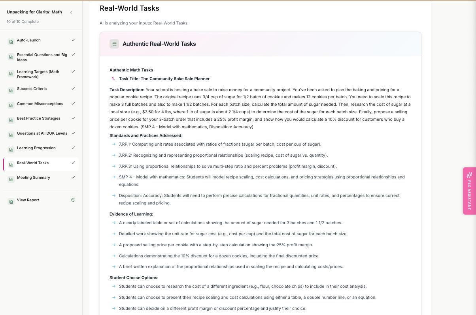Click the View Report document icon
Image resolution: width=476 pixels, height=315 pixels.
coord(11,201)
